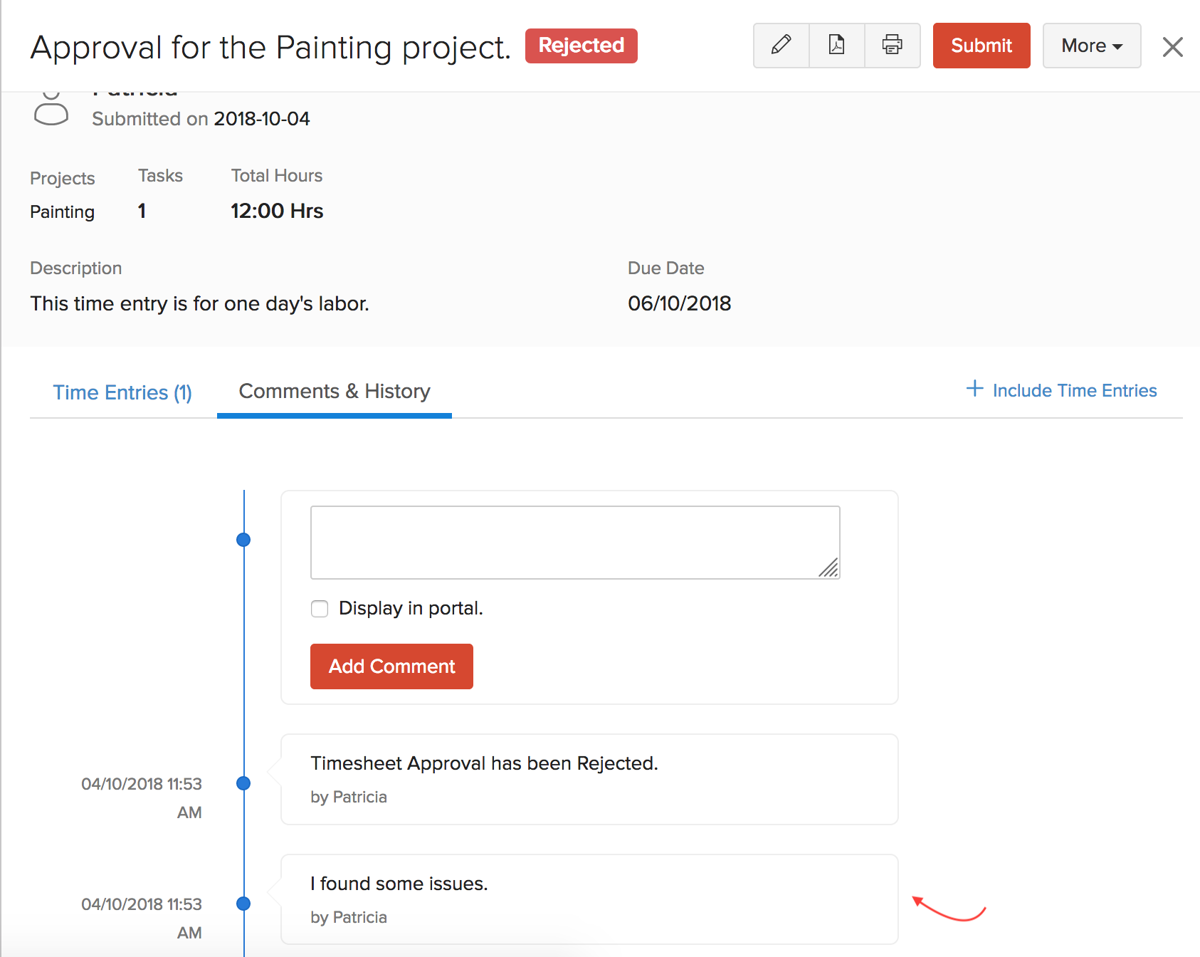Click the Add Comment button
This screenshot has width=1200, height=957.
click(391, 666)
